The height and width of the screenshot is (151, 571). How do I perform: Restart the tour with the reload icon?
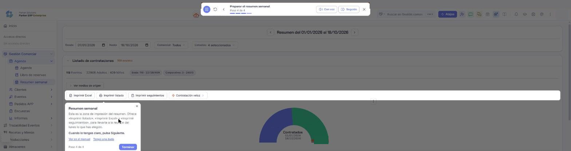pyautogui.click(x=215, y=9)
